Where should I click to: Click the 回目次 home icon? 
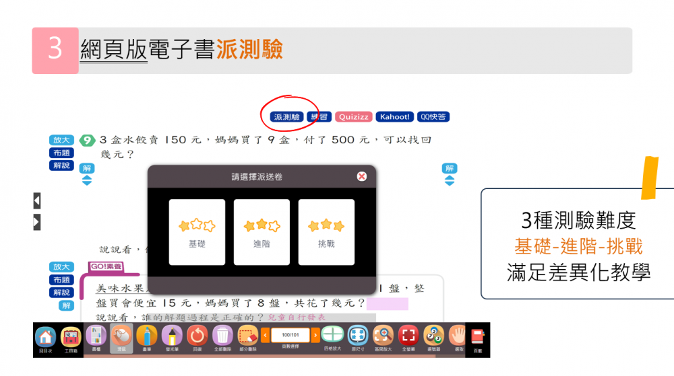tap(45, 338)
